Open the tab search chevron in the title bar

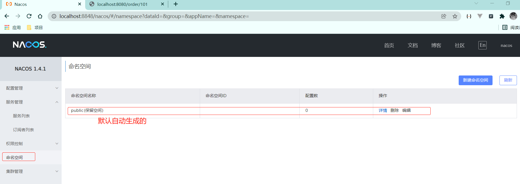[x=476, y=3]
